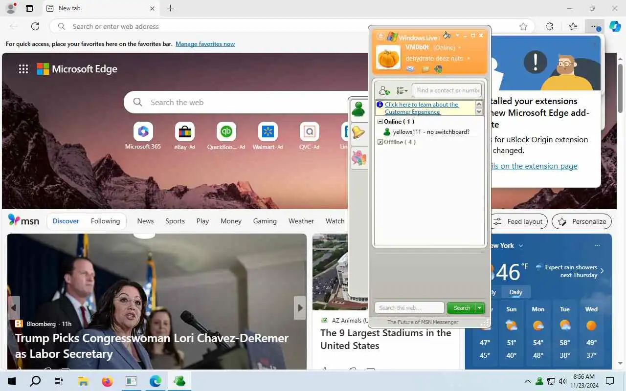The width and height of the screenshot is (626, 391).
Task: Show hidden system tray icons chevron
Action: pos(527,381)
